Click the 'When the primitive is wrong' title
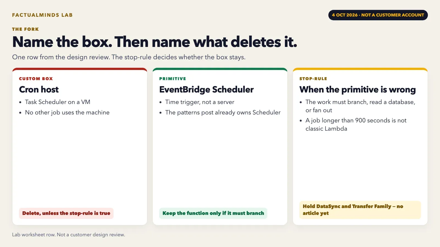 [358, 89]
